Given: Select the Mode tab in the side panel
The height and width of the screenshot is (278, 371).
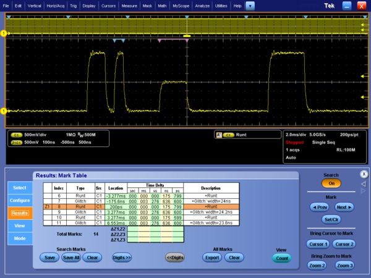Looking at the screenshot, I should click(x=19, y=238).
